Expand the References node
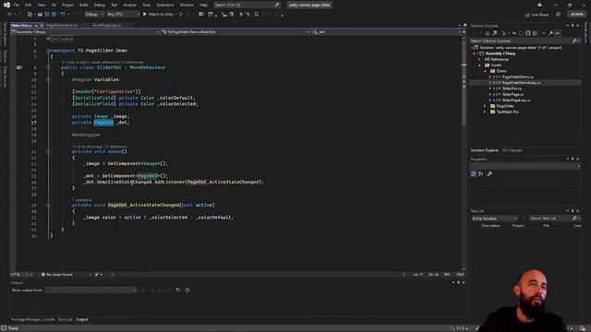The height and width of the screenshot is (332, 591). point(479,59)
